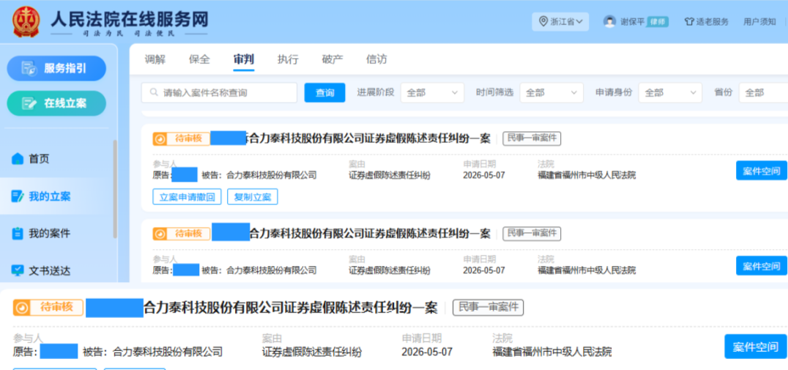Click the 服务指引 document icon
Viewport: 788px width, 370px height.
[x=29, y=68]
